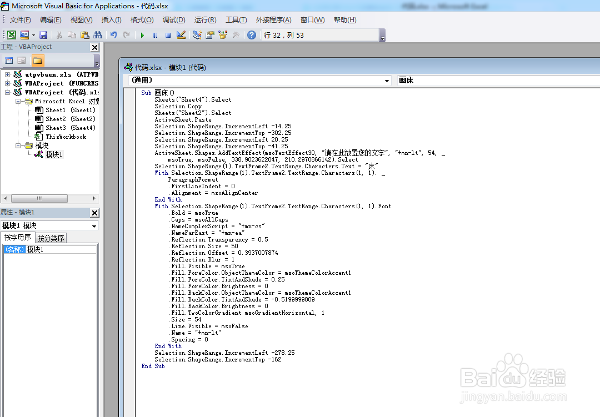The image size is (600, 417).
Task: Paste with the clipboard icon
Action: 85,35
